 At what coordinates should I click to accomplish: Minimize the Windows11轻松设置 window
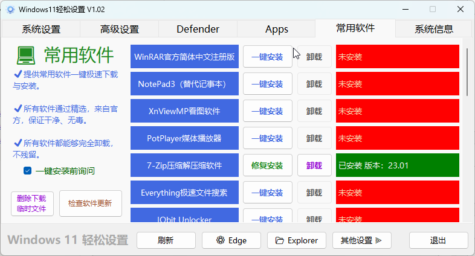(x=406, y=10)
